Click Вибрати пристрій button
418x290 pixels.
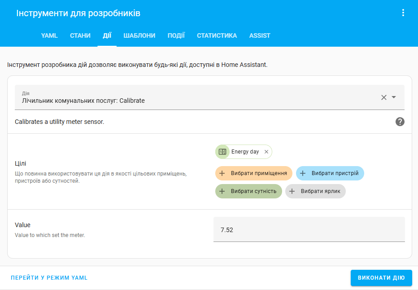coord(330,173)
